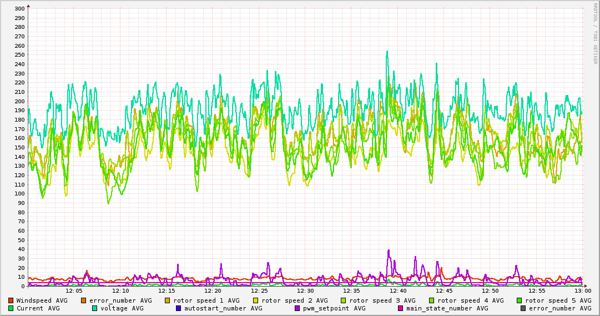Image resolution: width=600 pixels, height=316 pixels.
Task: Click the 150 value on the y-axis
Action: coord(20,148)
